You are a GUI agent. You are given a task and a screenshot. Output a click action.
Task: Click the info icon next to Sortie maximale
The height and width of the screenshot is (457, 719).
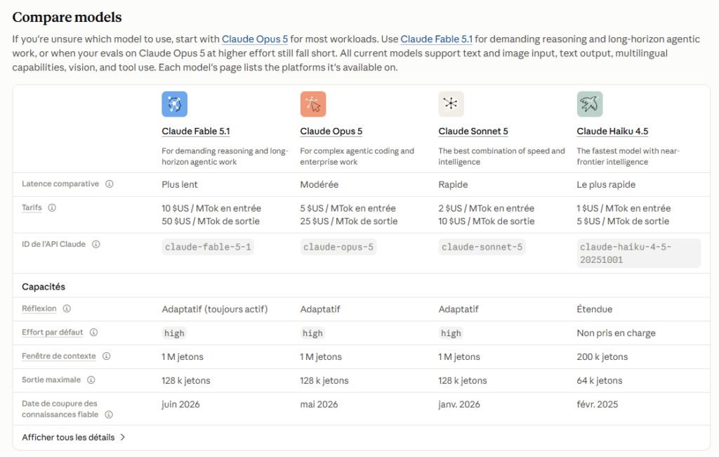coord(91,380)
